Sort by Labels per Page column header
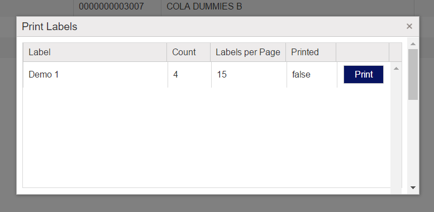434x212 pixels. point(248,52)
